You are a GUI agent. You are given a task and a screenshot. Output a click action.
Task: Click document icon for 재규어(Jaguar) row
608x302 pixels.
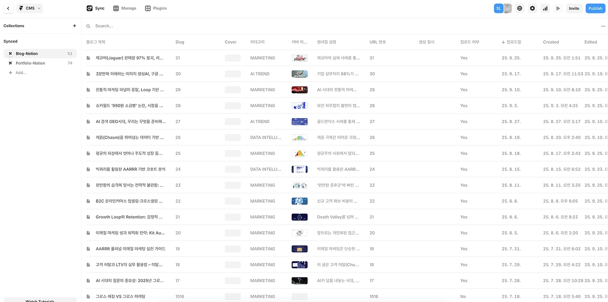coord(88,58)
